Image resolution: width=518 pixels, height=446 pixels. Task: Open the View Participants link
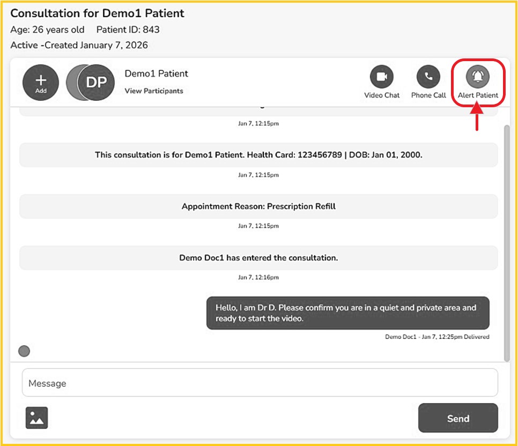[x=153, y=91]
